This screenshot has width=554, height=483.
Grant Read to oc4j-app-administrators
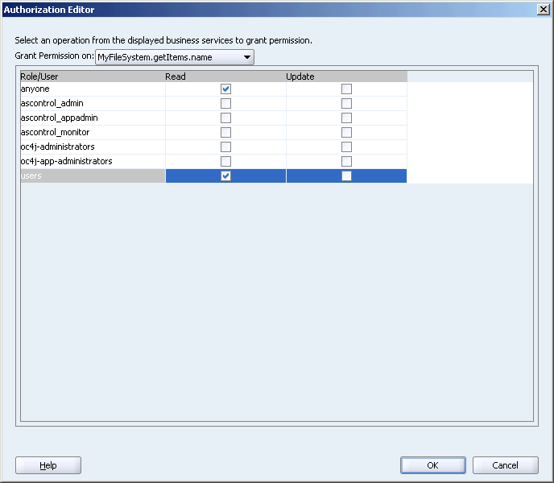click(x=225, y=162)
